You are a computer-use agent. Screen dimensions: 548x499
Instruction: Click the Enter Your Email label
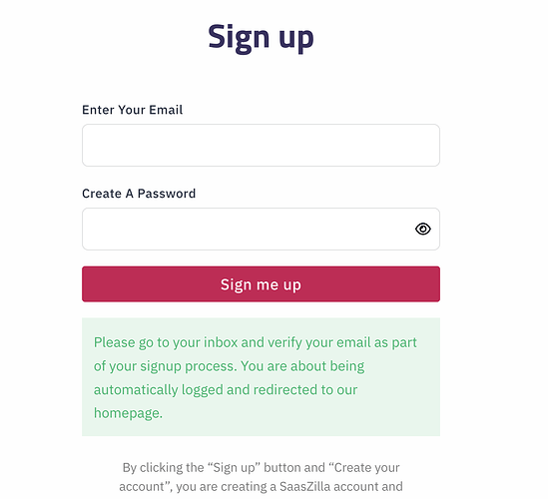click(x=132, y=110)
